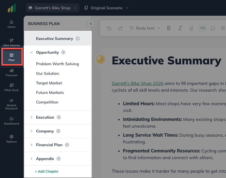Toggle italic formatting
Image resolution: width=226 pixels, height=178 pixels.
tap(180, 28)
